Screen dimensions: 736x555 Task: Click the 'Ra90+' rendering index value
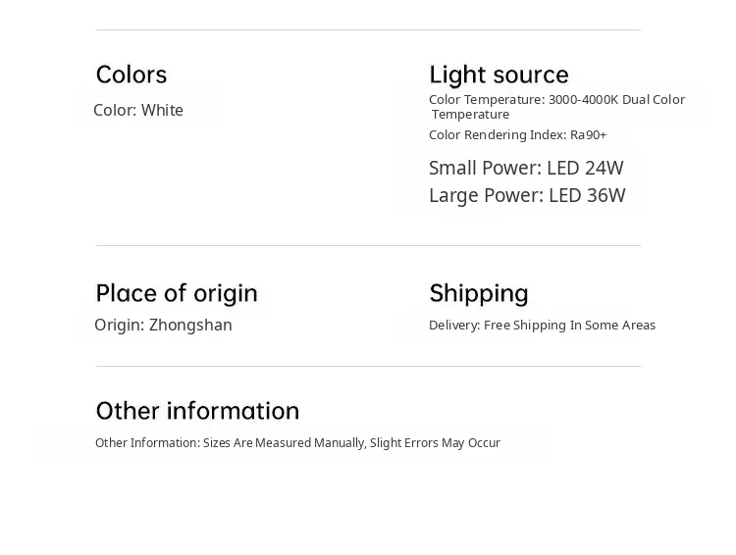(x=589, y=135)
